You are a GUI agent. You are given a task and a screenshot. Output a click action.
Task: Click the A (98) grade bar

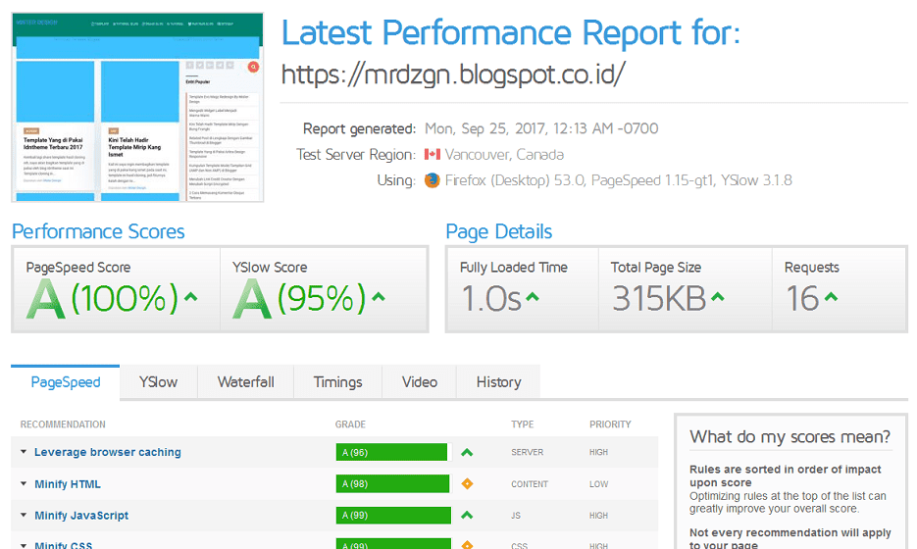pos(393,483)
